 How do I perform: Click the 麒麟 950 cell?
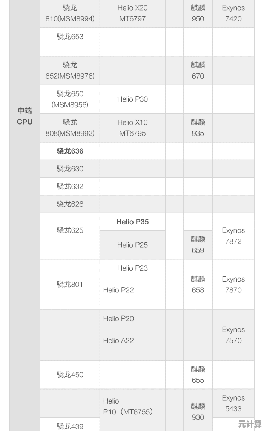click(x=198, y=13)
